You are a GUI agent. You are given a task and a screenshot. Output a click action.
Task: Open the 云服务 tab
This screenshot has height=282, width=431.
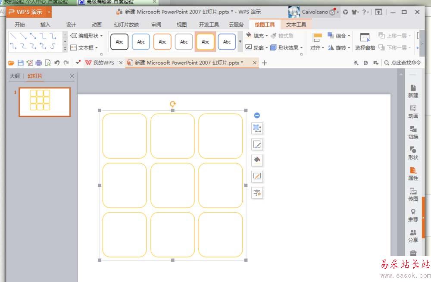coord(236,25)
